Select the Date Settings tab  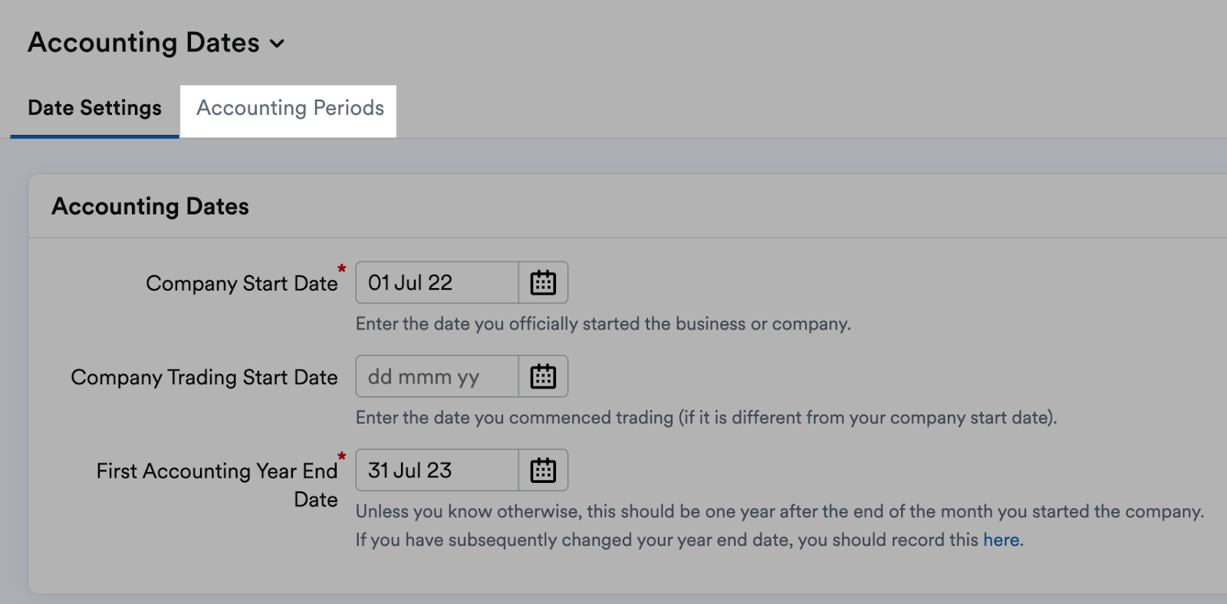pyautogui.click(x=94, y=108)
